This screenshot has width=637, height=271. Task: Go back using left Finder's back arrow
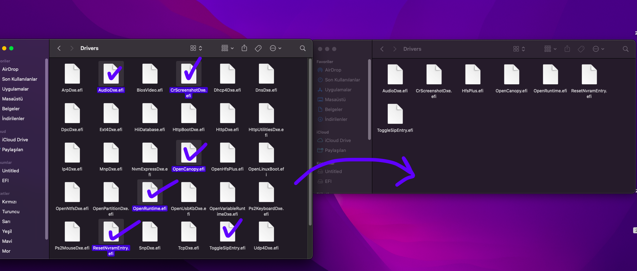pyautogui.click(x=59, y=48)
